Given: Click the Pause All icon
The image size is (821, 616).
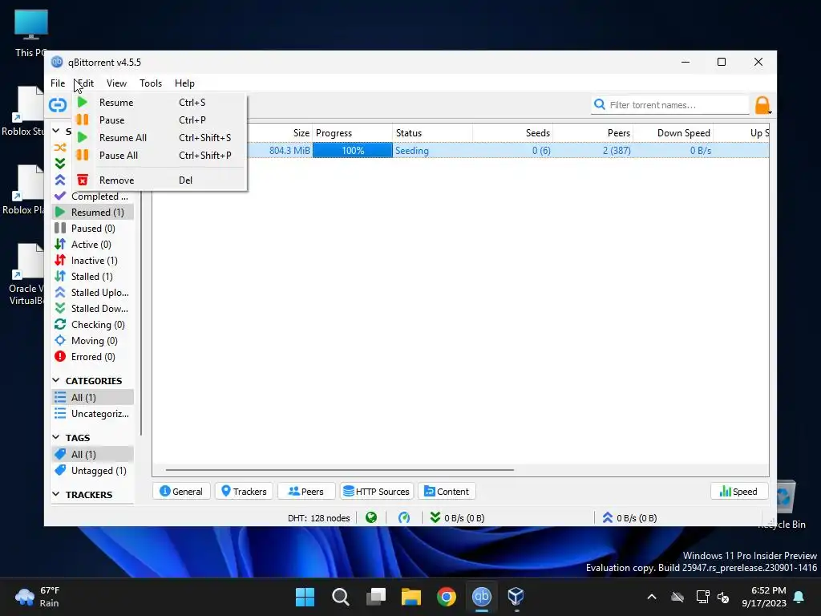Looking at the screenshot, I should click(83, 155).
